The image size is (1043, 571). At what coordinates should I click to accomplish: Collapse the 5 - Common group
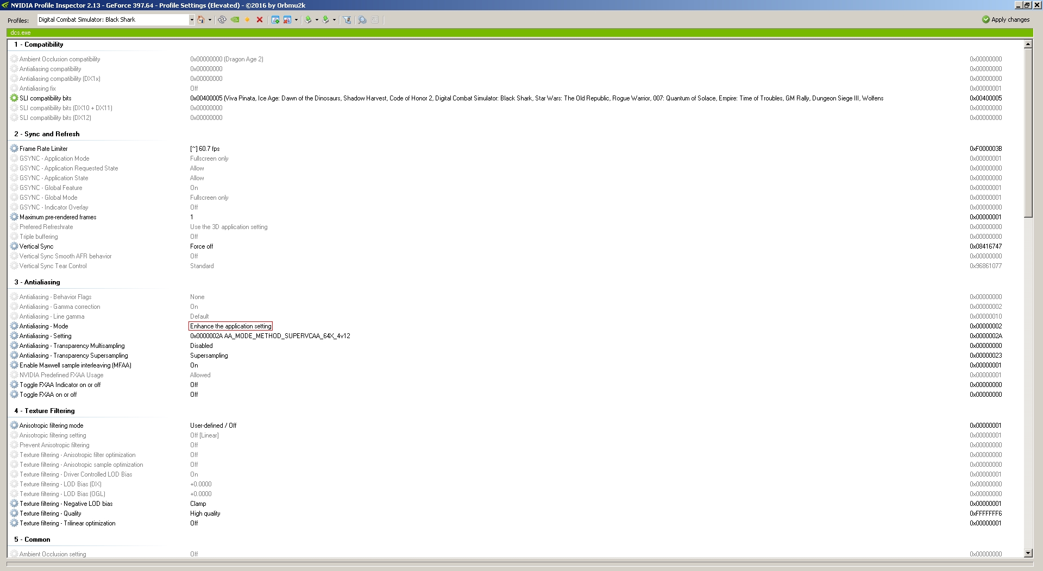(x=32, y=540)
